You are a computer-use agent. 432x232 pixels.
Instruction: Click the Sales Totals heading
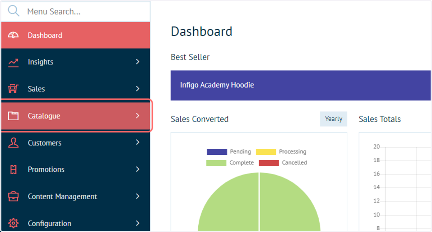pyautogui.click(x=380, y=119)
